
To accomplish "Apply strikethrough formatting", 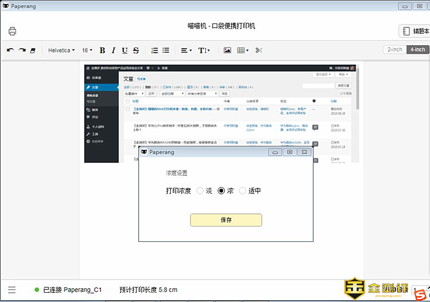I will coord(136,50).
